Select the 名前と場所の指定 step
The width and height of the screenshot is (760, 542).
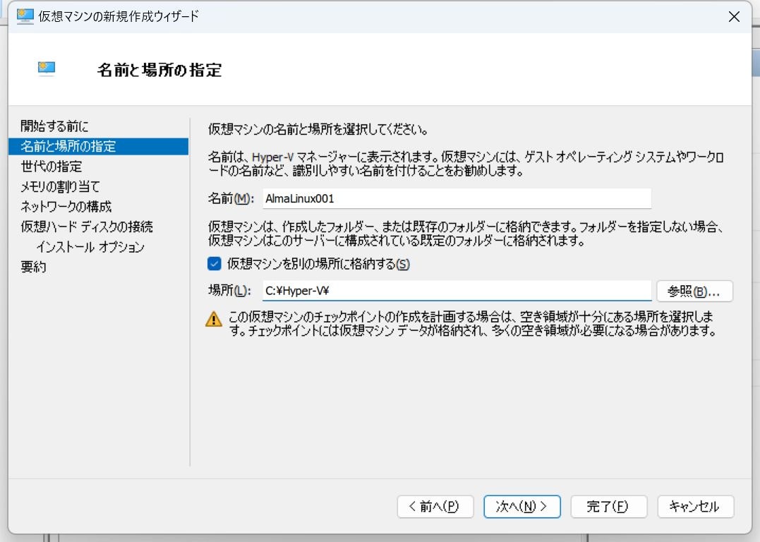coord(98,146)
